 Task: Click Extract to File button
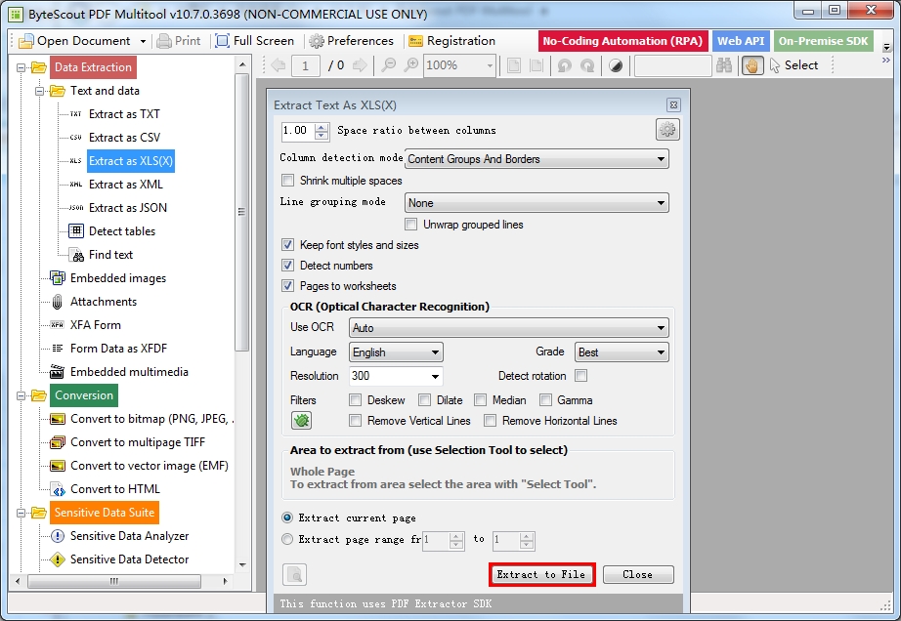tap(541, 574)
